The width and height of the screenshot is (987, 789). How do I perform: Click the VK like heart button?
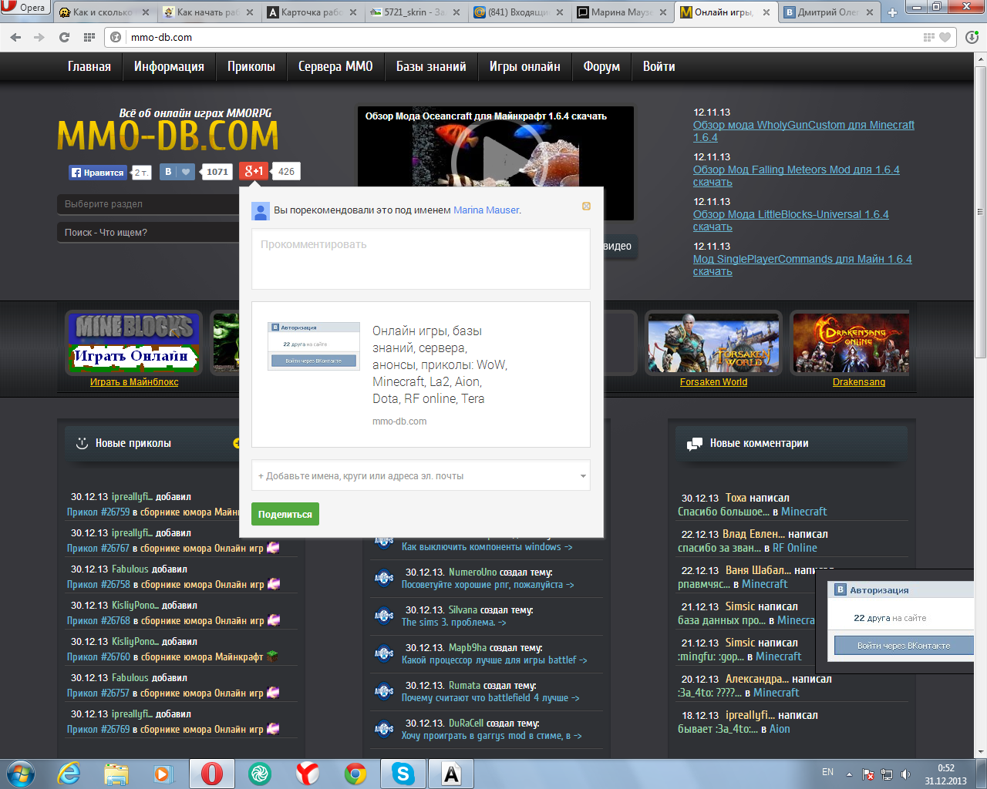click(x=177, y=172)
